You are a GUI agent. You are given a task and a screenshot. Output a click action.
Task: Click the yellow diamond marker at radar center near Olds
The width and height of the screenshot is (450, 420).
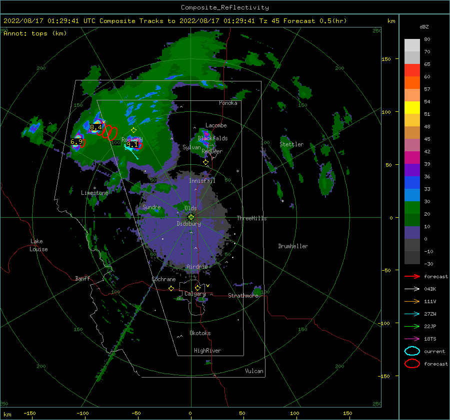tap(191, 217)
